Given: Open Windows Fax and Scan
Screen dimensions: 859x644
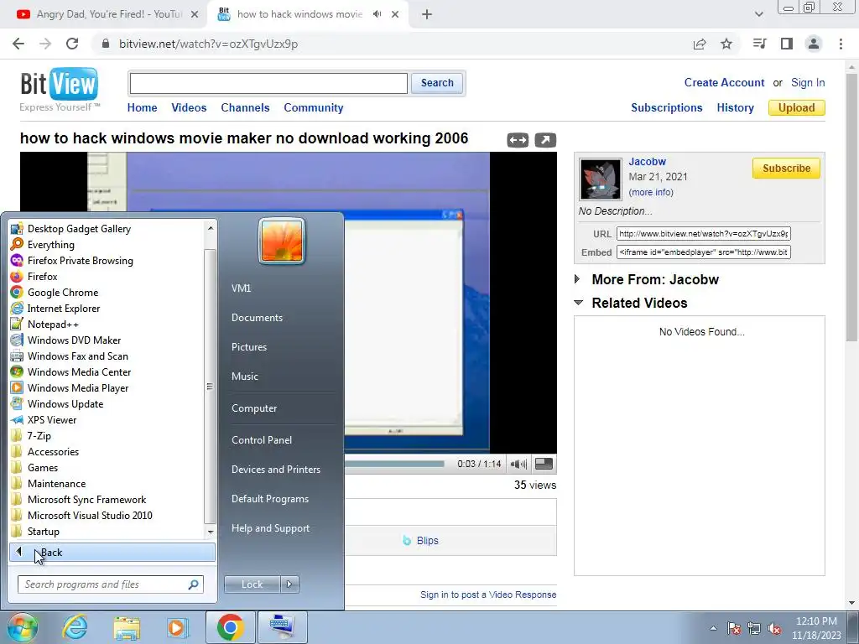Looking at the screenshot, I should pyautogui.click(x=78, y=356).
